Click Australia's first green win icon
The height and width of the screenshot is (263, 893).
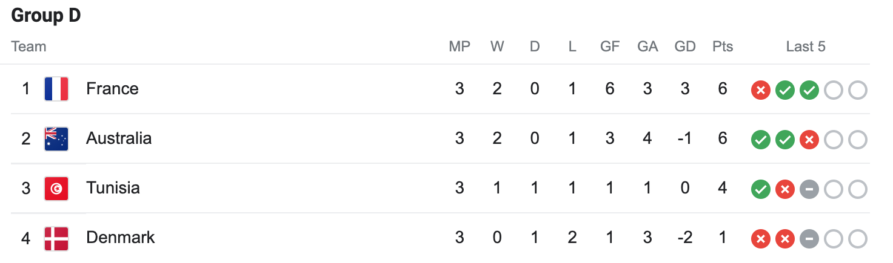[760, 140]
